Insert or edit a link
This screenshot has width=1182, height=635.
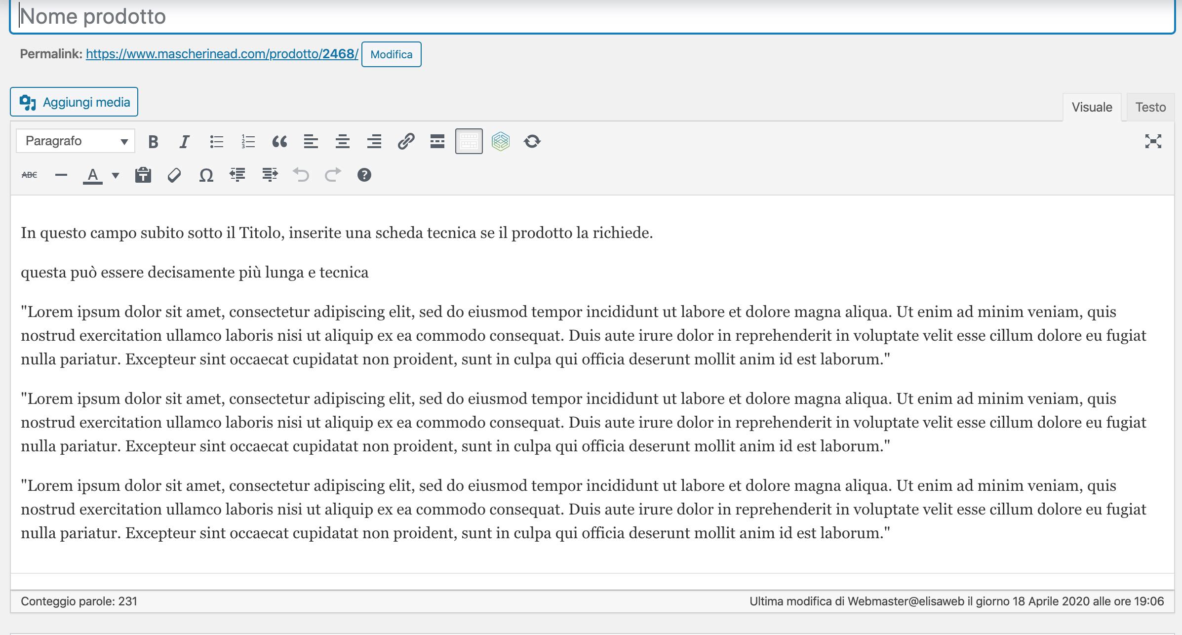point(406,142)
